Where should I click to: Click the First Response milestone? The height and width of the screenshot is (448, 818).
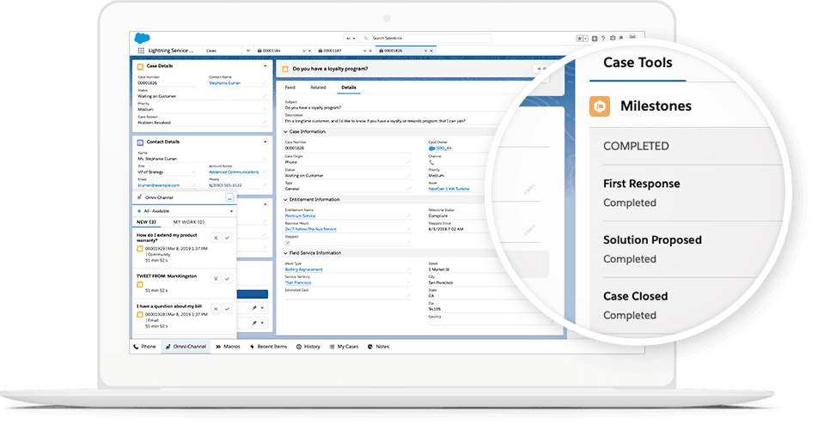pos(641,184)
